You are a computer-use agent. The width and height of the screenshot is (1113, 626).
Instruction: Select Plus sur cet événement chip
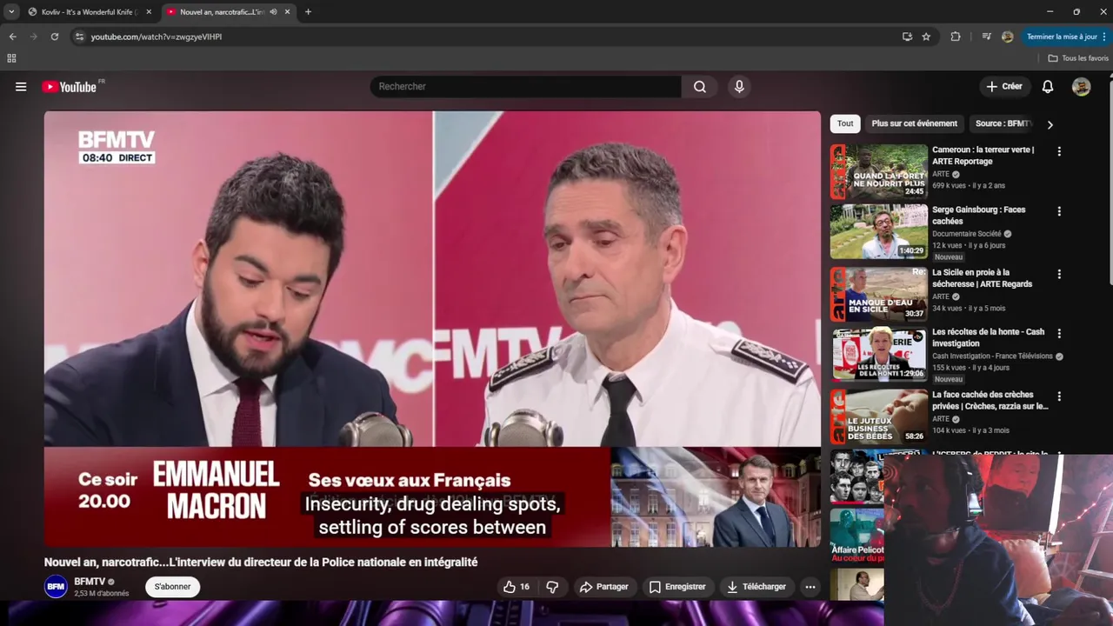point(914,123)
